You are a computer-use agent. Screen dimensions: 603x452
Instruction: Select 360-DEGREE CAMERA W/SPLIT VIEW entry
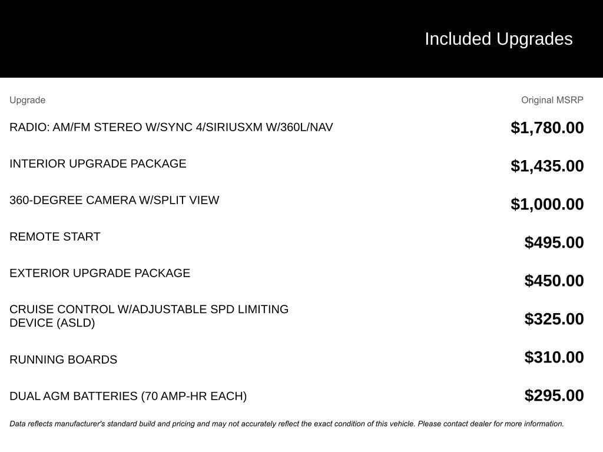(114, 200)
